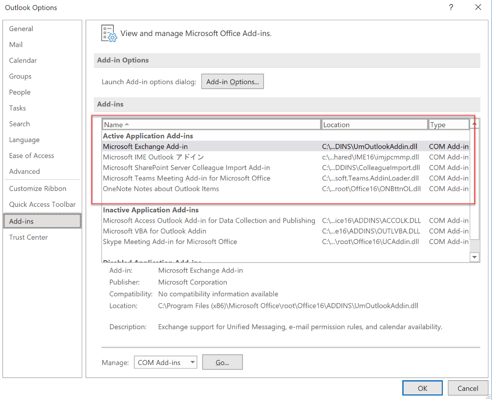Click the Exchange support description text
The height and width of the screenshot is (400, 492).
point(300,327)
